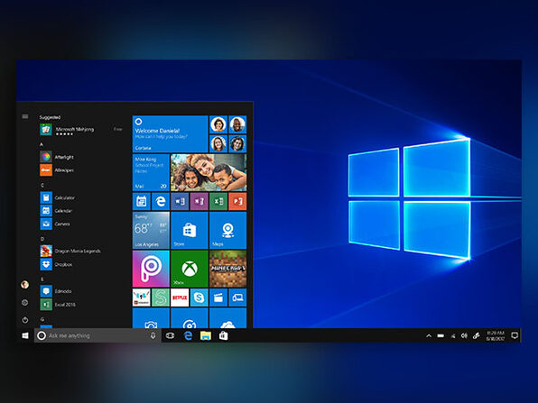Show hidden tray icons chevron
This screenshot has height=403, width=538.
tap(429, 335)
